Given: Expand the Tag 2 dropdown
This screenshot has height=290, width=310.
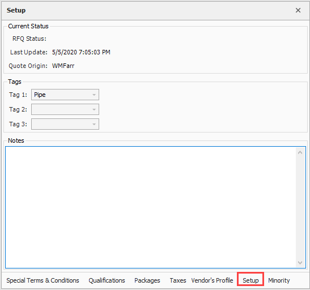Looking at the screenshot, I should coord(94,109).
